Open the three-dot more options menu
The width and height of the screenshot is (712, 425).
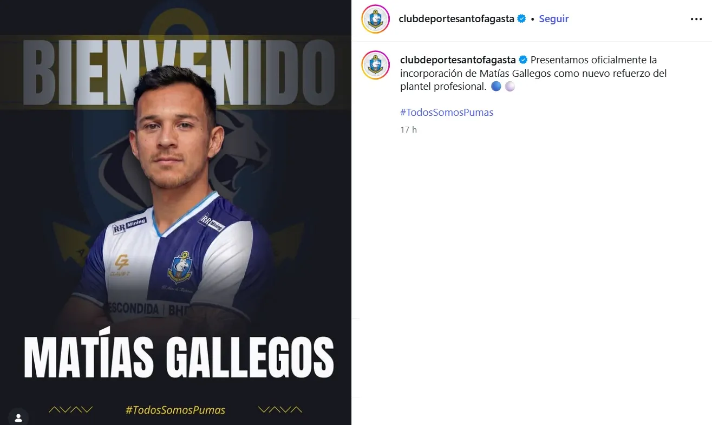coord(696,19)
